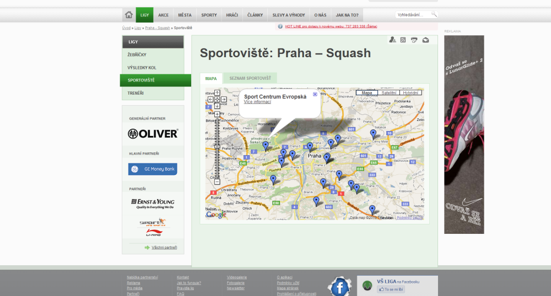Open the Oliver partner logo
The height and width of the screenshot is (296, 551).
(x=153, y=134)
